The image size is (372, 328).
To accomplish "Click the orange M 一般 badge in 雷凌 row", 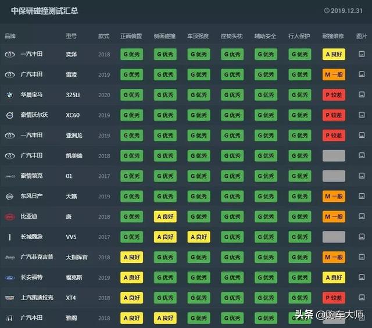I will [x=334, y=74].
